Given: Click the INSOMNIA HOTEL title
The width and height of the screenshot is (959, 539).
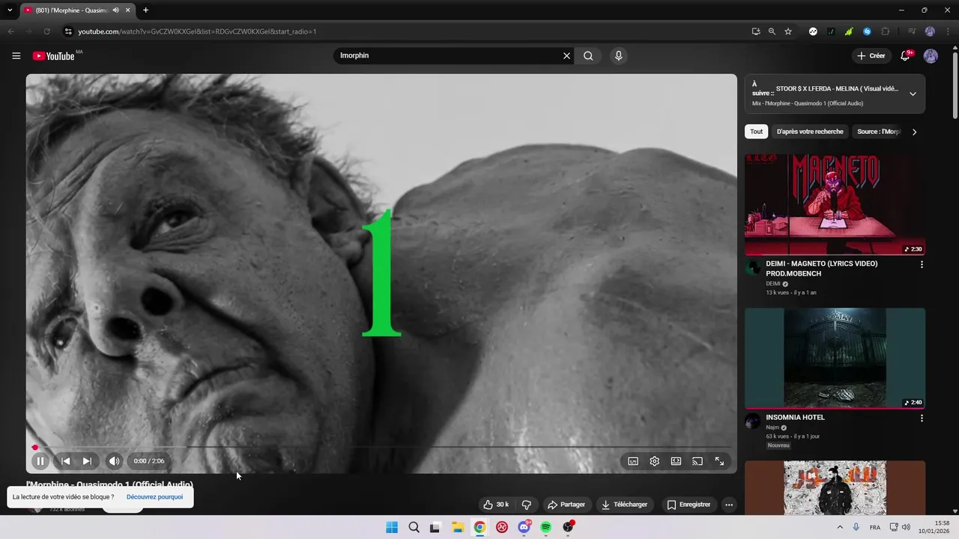Looking at the screenshot, I should coord(795,418).
